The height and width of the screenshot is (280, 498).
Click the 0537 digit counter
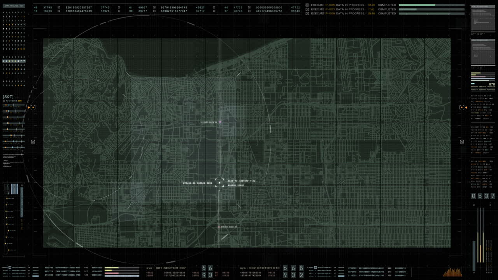pyautogui.click(x=483, y=196)
